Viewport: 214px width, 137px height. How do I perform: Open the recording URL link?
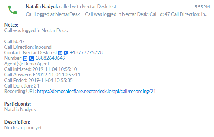point(96,91)
